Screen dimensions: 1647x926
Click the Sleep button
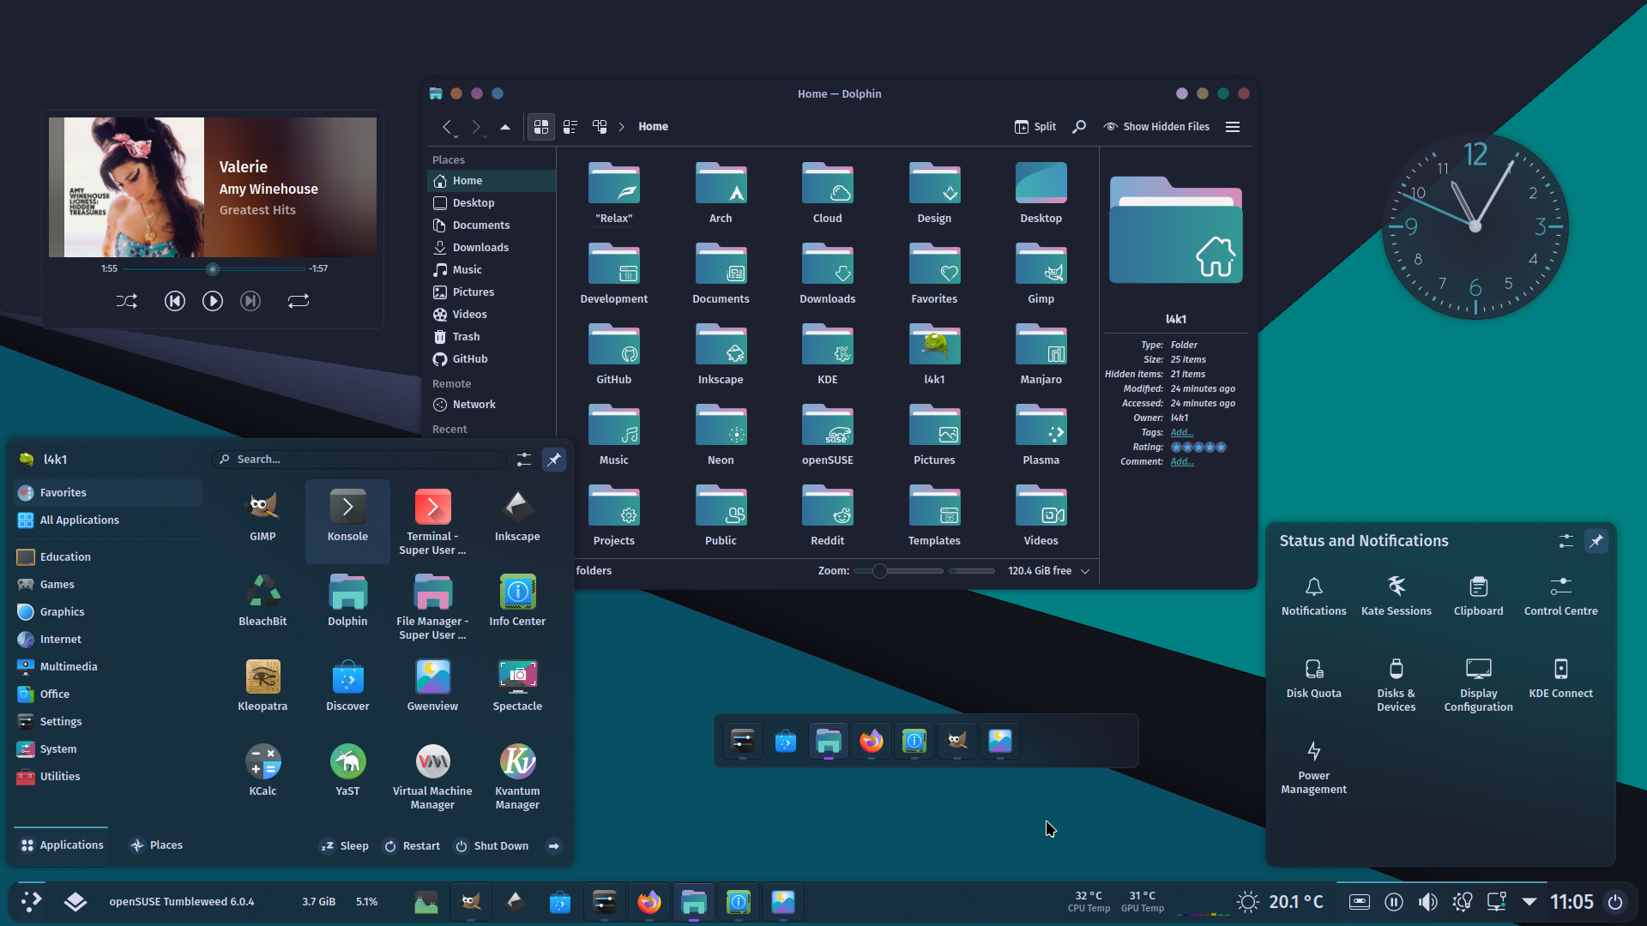pos(345,846)
